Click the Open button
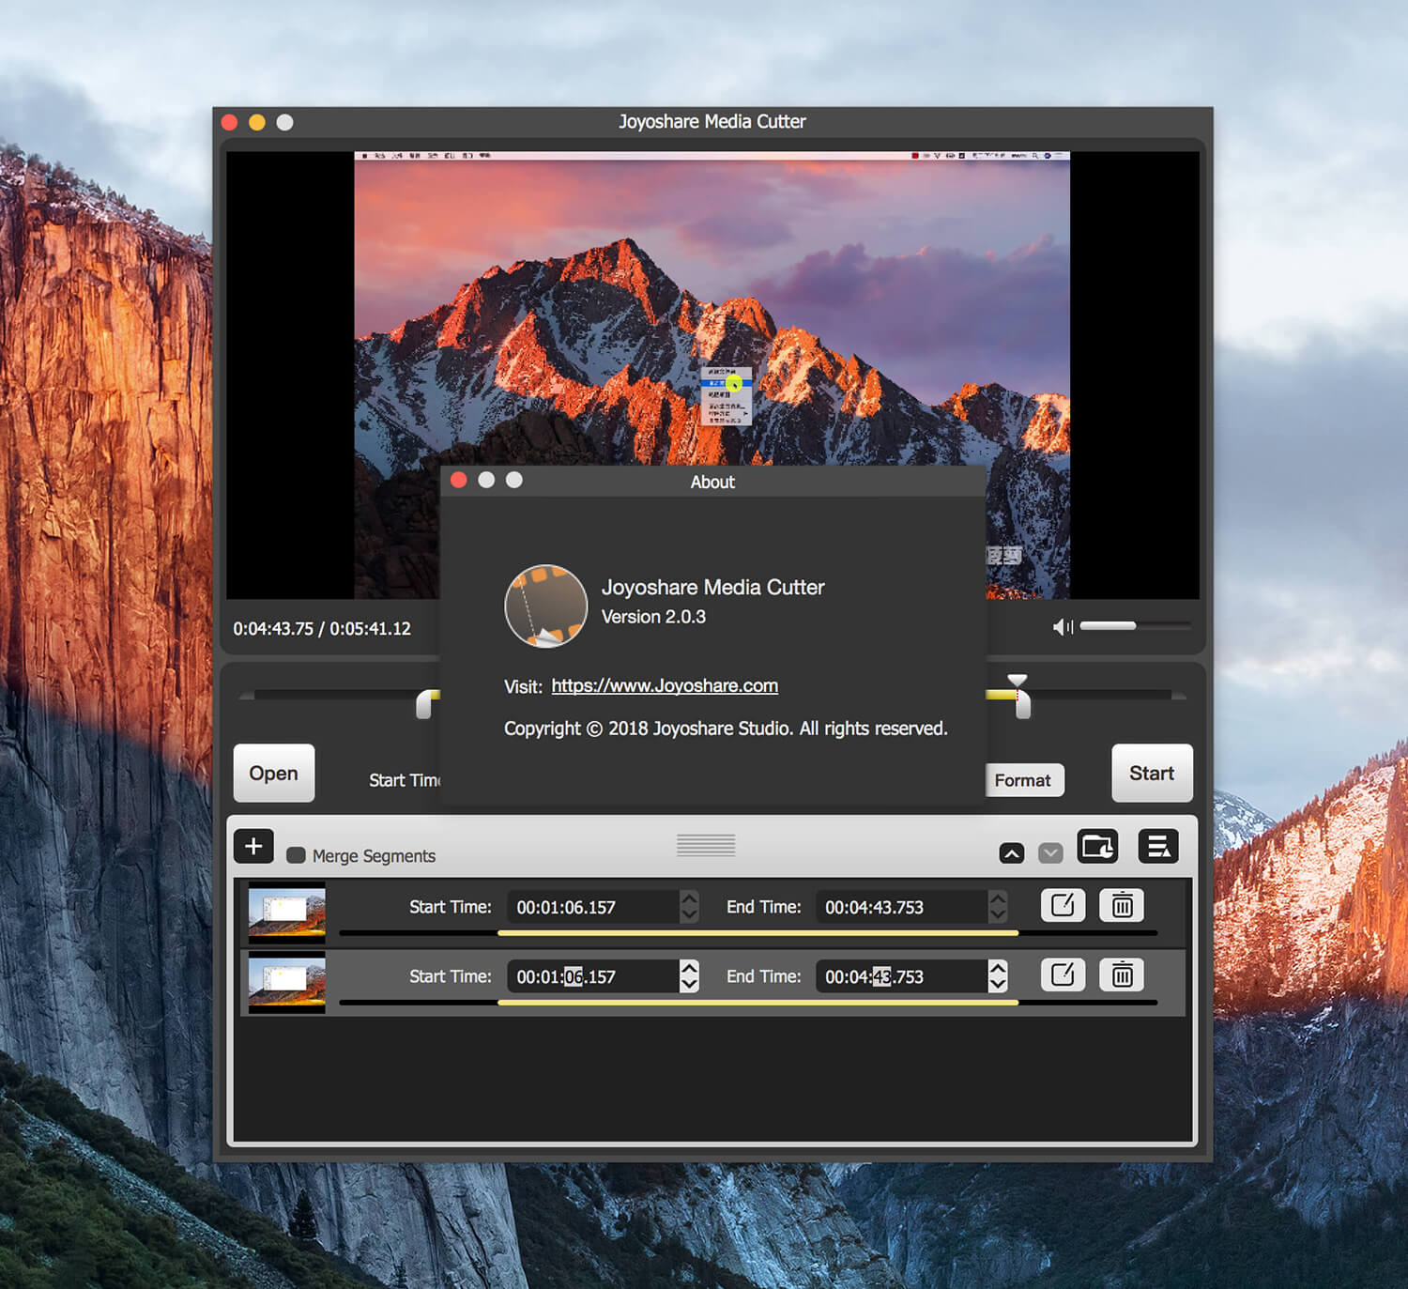1408x1289 pixels. coord(273,773)
